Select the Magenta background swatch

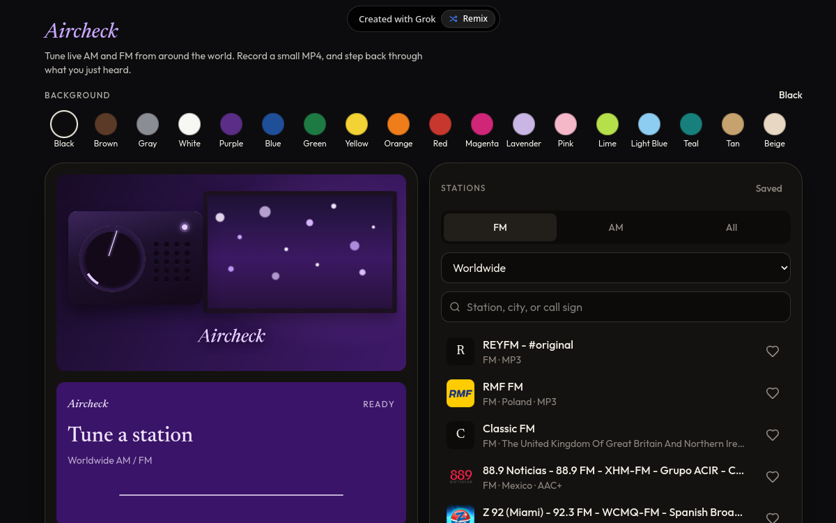point(482,124)
